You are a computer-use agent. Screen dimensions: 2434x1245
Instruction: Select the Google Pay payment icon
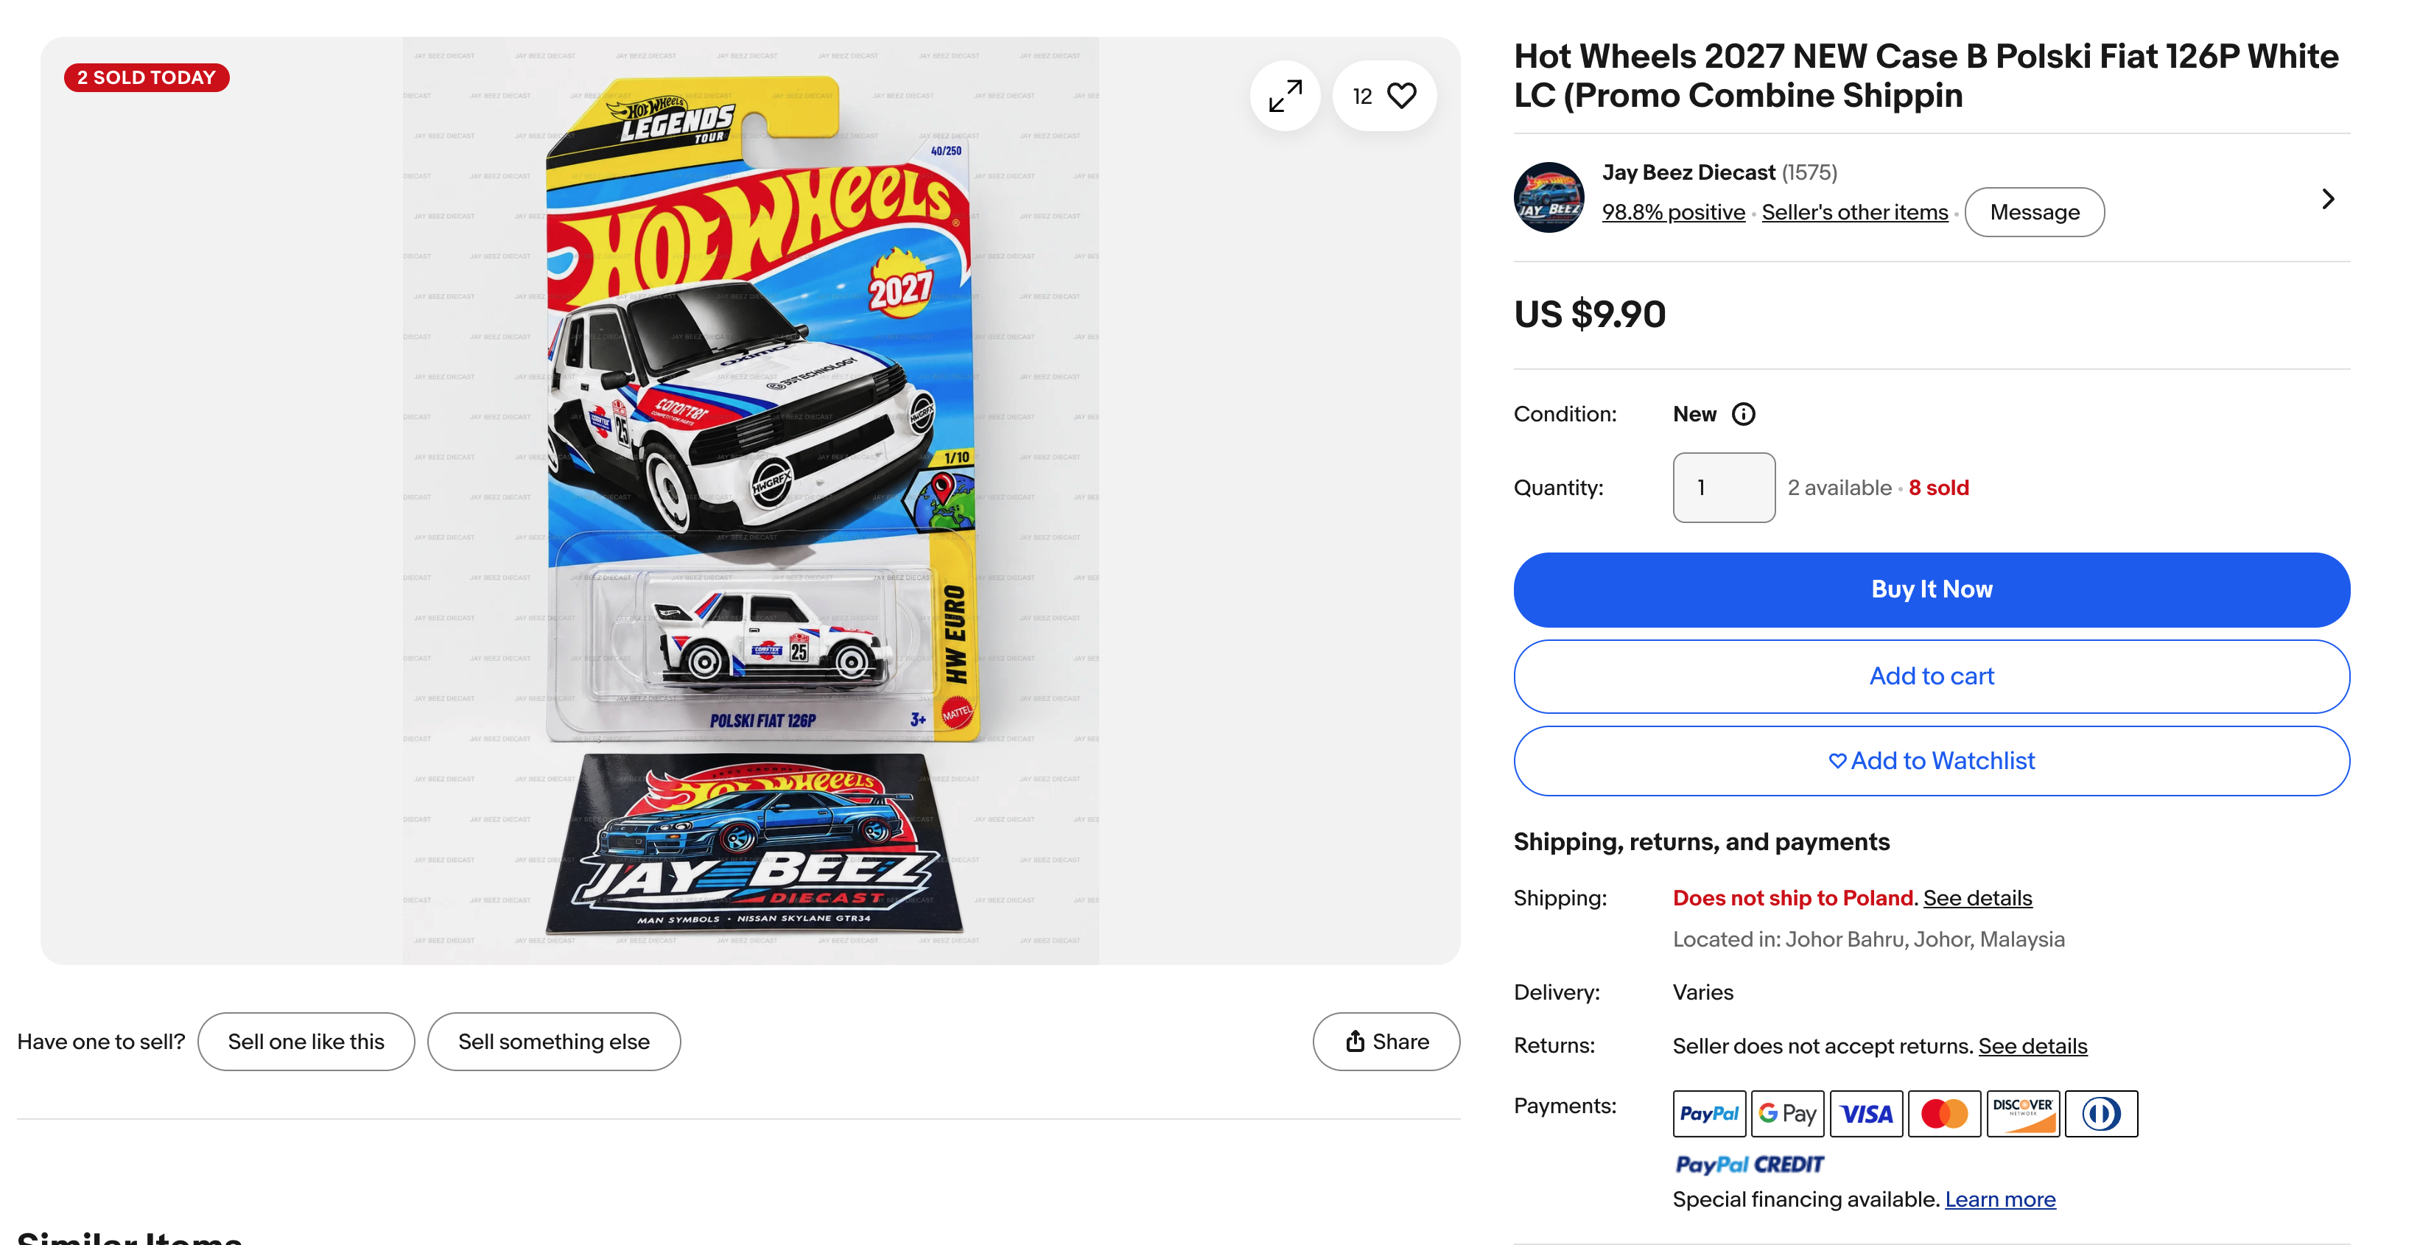point(1786,1114)
